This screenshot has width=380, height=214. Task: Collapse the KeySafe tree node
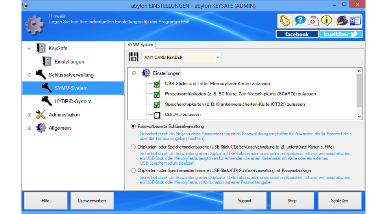(x=29, y=48)
